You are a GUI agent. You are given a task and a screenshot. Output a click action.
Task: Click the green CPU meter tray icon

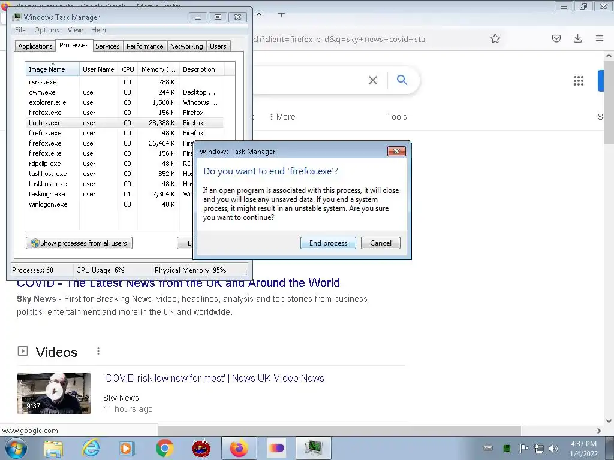coord(506,448)
